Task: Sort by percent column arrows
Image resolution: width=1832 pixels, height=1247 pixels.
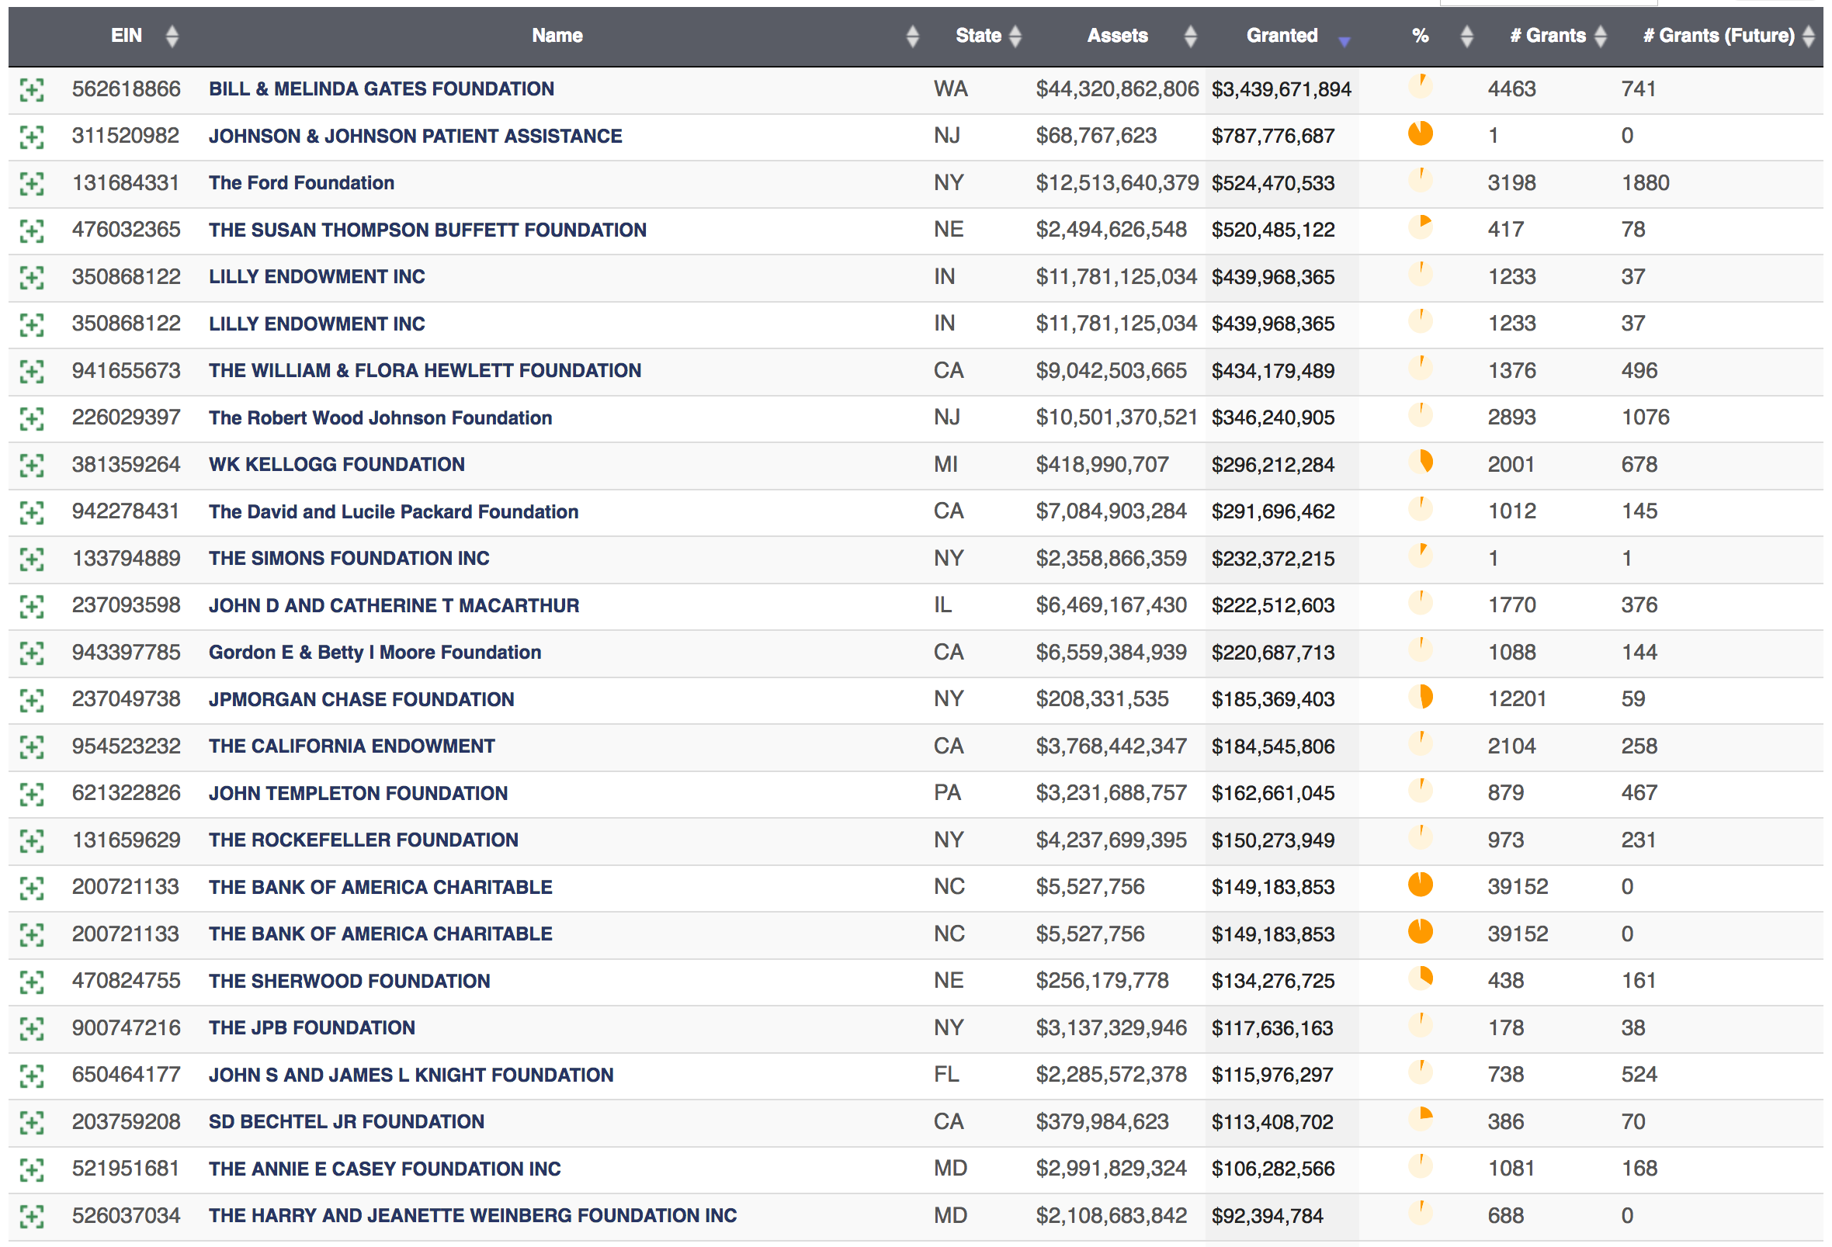Action: [1466, 36]
